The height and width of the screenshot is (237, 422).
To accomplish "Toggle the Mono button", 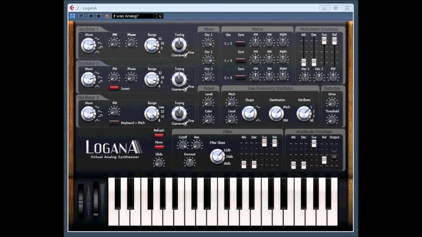I will coord(159,147).
